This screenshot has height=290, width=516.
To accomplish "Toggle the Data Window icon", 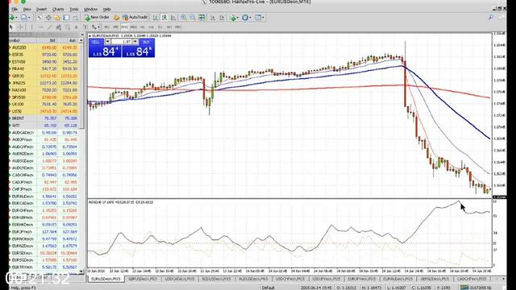I will (x=48, y=18).
